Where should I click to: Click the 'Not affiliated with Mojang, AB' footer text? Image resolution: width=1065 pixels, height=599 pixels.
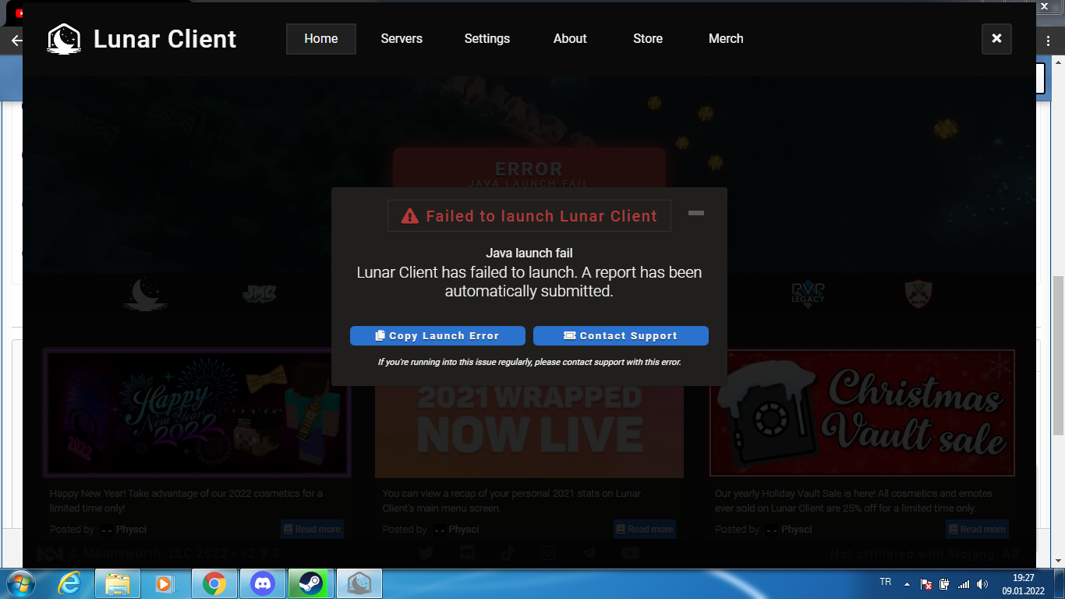[925, 554]
